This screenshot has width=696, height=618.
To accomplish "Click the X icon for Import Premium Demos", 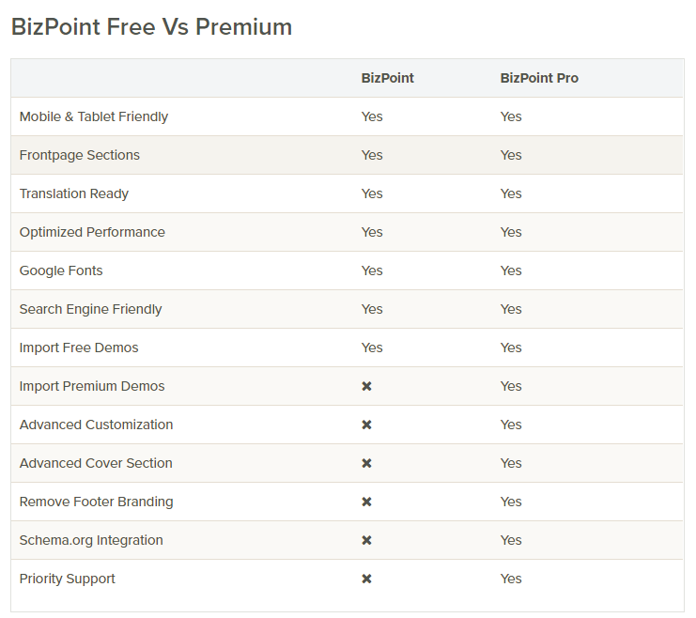I will point(366,386).
